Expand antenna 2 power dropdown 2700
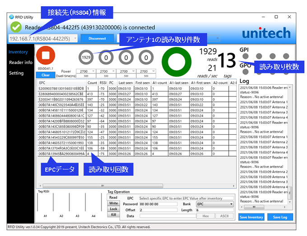Viewport: 307px width, 236px height. 106,71
